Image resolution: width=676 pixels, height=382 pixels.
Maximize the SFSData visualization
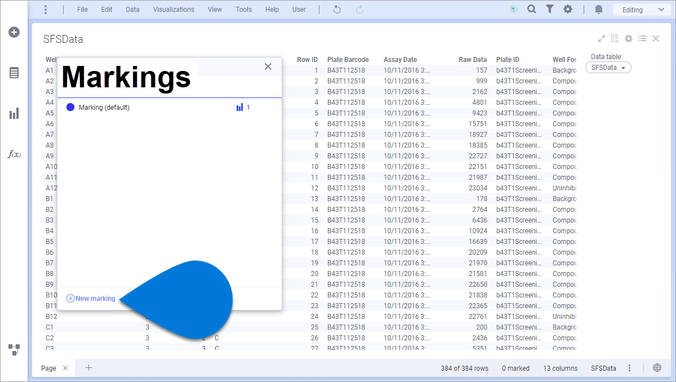click(602, 39)
